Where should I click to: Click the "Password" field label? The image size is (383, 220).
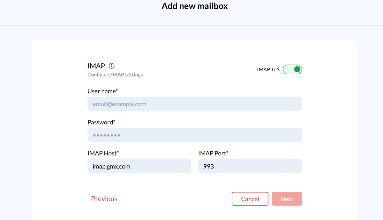coord(100,122)
